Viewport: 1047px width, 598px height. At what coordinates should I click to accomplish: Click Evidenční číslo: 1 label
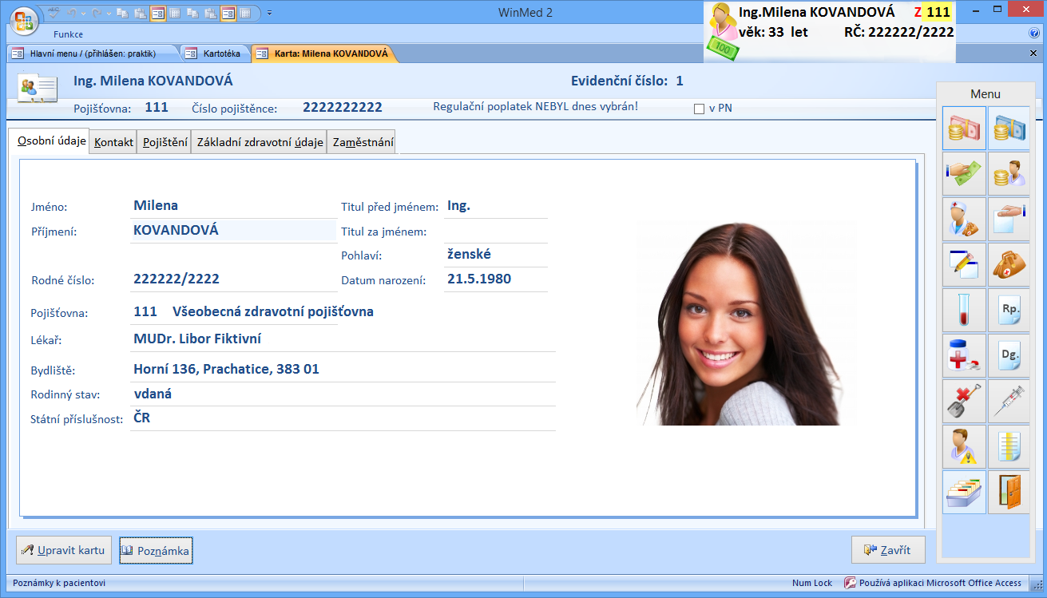627,81
